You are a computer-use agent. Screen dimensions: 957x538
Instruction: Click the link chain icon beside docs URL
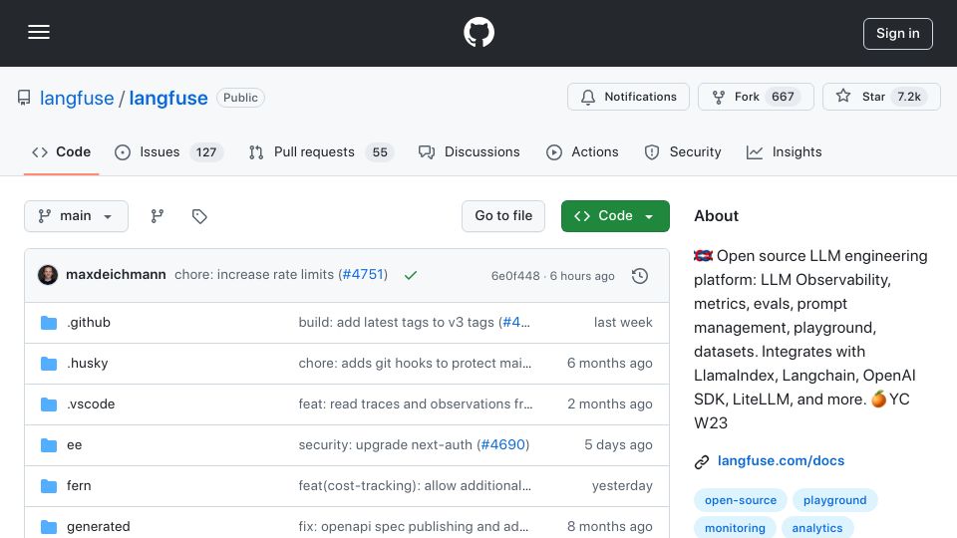click(702, 461)
